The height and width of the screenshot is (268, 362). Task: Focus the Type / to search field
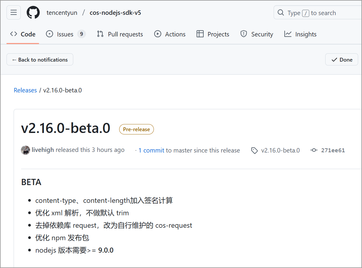[318, 13]
